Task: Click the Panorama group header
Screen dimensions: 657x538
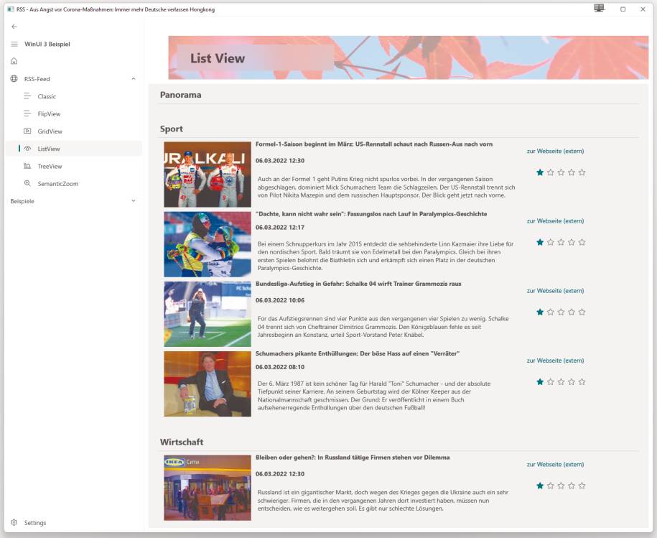Action: coord(181,95)
